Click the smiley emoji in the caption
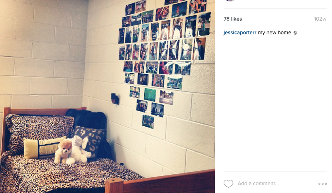The image size is (332, 193). [295, 33]
